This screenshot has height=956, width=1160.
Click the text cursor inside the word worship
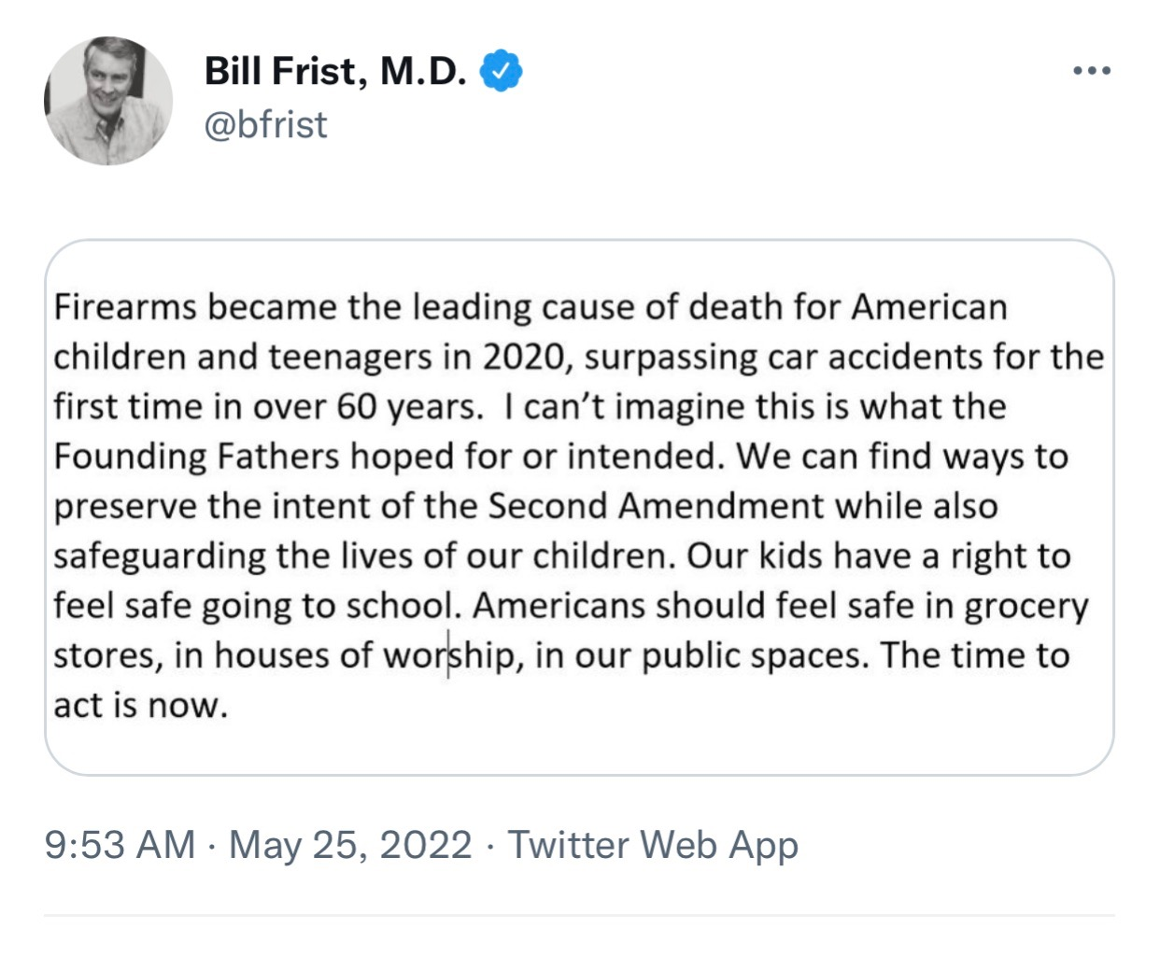[448, 655]
